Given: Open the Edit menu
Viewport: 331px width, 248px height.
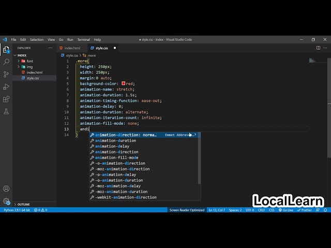Looking at the screenshot, I should (23, 39).
